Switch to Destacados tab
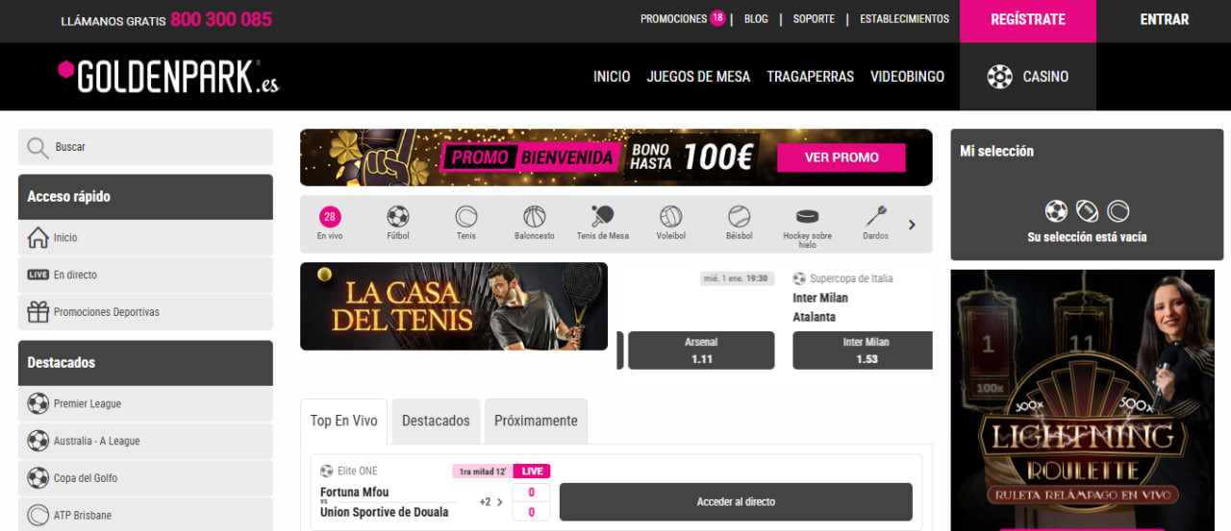 pos(436,421)
